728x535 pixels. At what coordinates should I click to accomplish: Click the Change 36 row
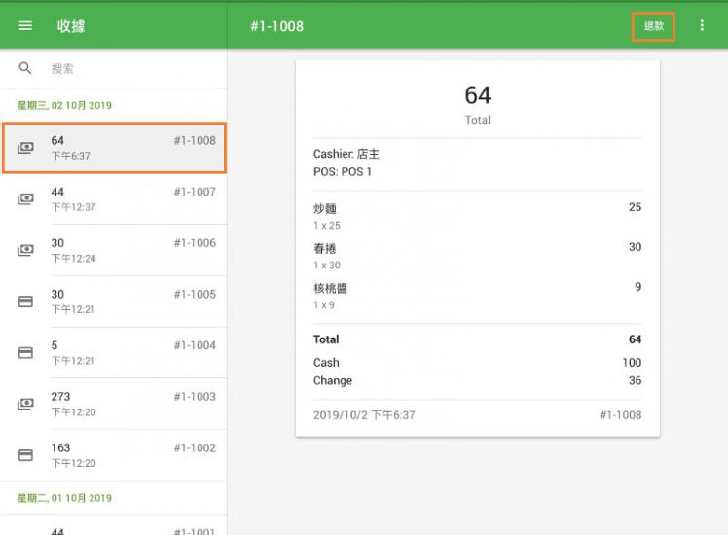click(x=477, y=380)
